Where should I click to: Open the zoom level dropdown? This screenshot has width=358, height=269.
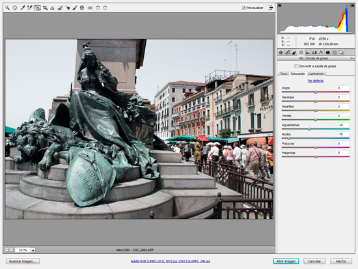click(x=33, y=250)
